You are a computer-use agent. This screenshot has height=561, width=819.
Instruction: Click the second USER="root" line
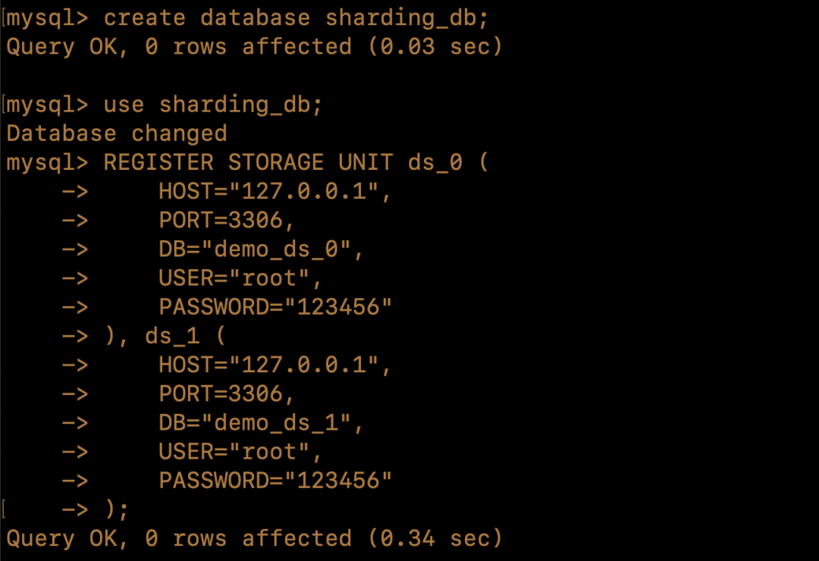[x=240, y=452]
